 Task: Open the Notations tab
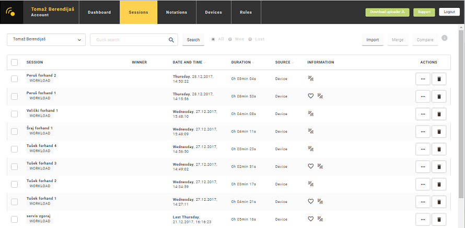177,12
